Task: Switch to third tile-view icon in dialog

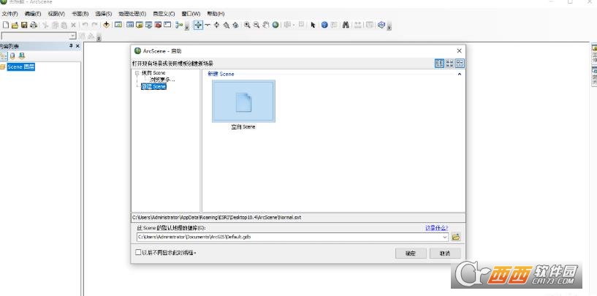Action: pos(460,64)
